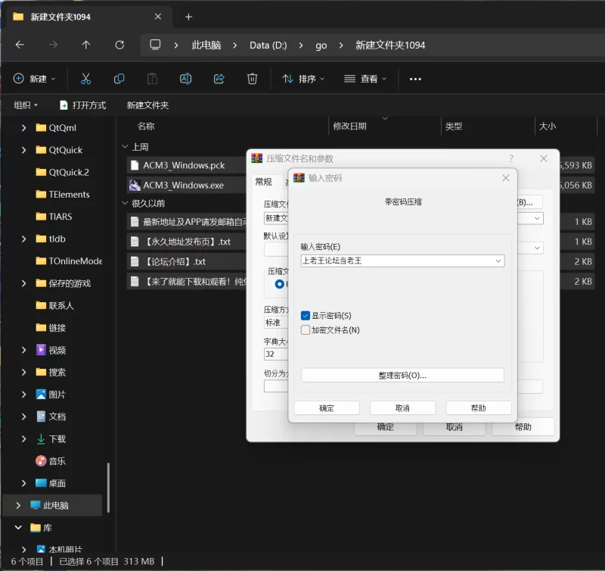Click 确定 in the password dialog
The width and height of the screenshot is (605, 571).
pyautogui.click(x=327, y=408)
